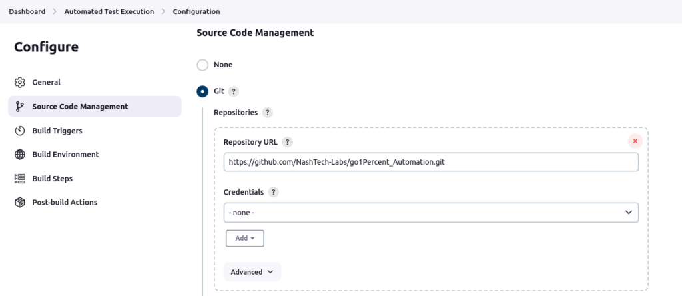Screen dimensions: 682x296
Task: Select the None radio button
Action: [202, 65]
